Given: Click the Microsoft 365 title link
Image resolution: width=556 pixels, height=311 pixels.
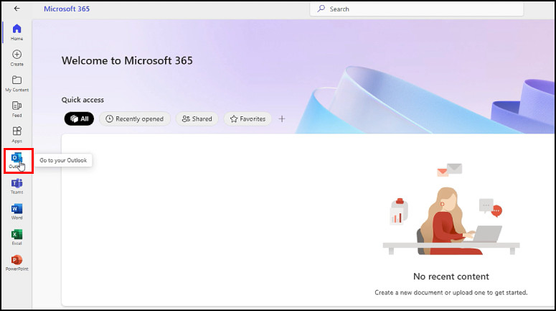Looking at the screenshot, I should point(67,9).
